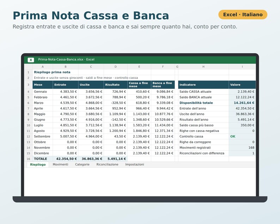Viewport: 280px width, 224px height.
Task: Click the 'Controllo cassa' label
Action: [203, 137]
